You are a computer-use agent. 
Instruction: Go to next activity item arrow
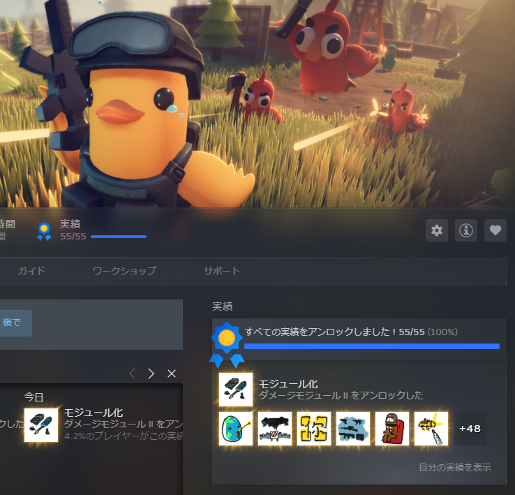click(x=151, y=374)
